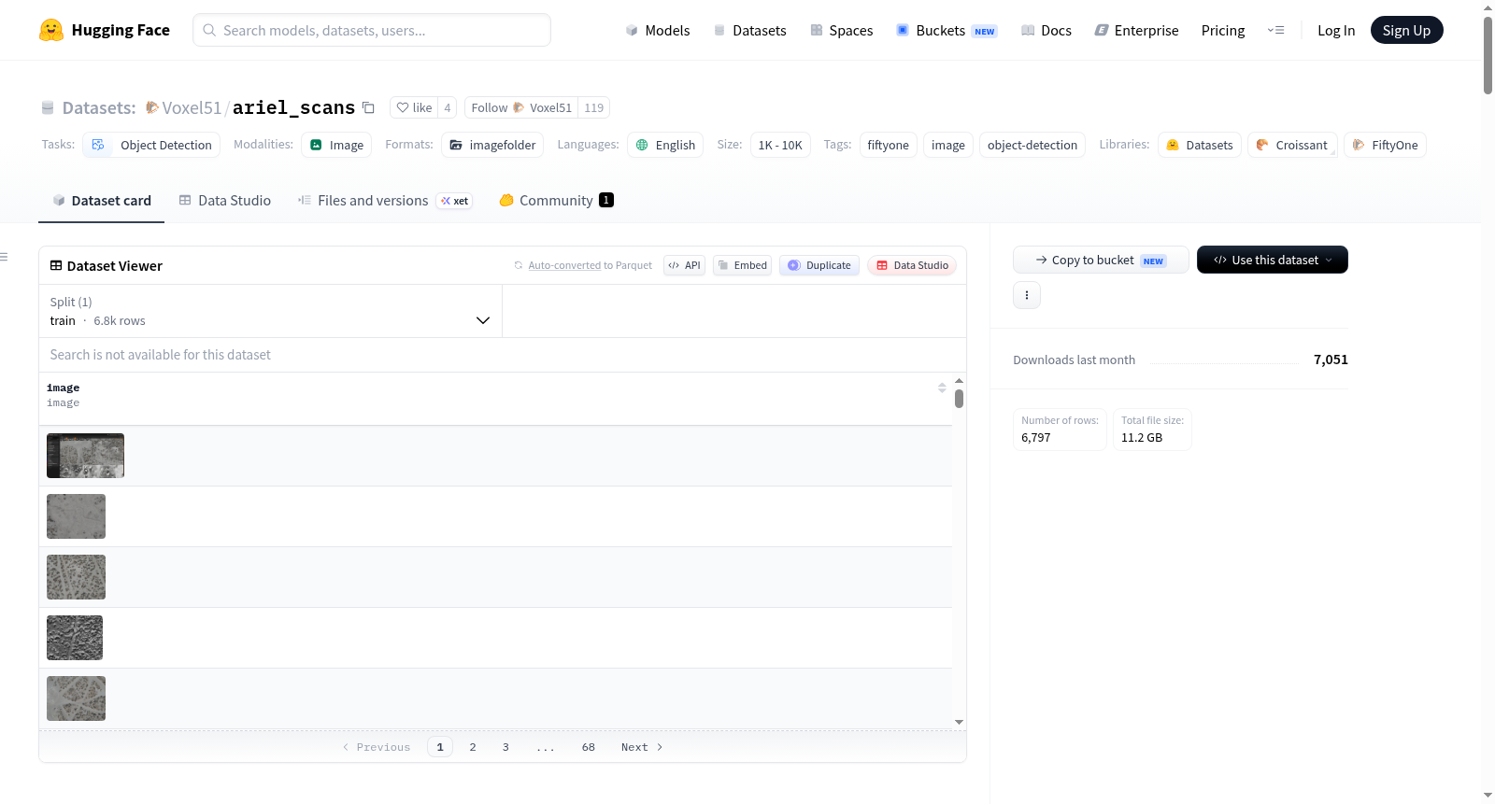This screenshot has height=804, width=1495.
Task: Open the Docs page
Action: pyautogui.click(x=1046, y=30)
